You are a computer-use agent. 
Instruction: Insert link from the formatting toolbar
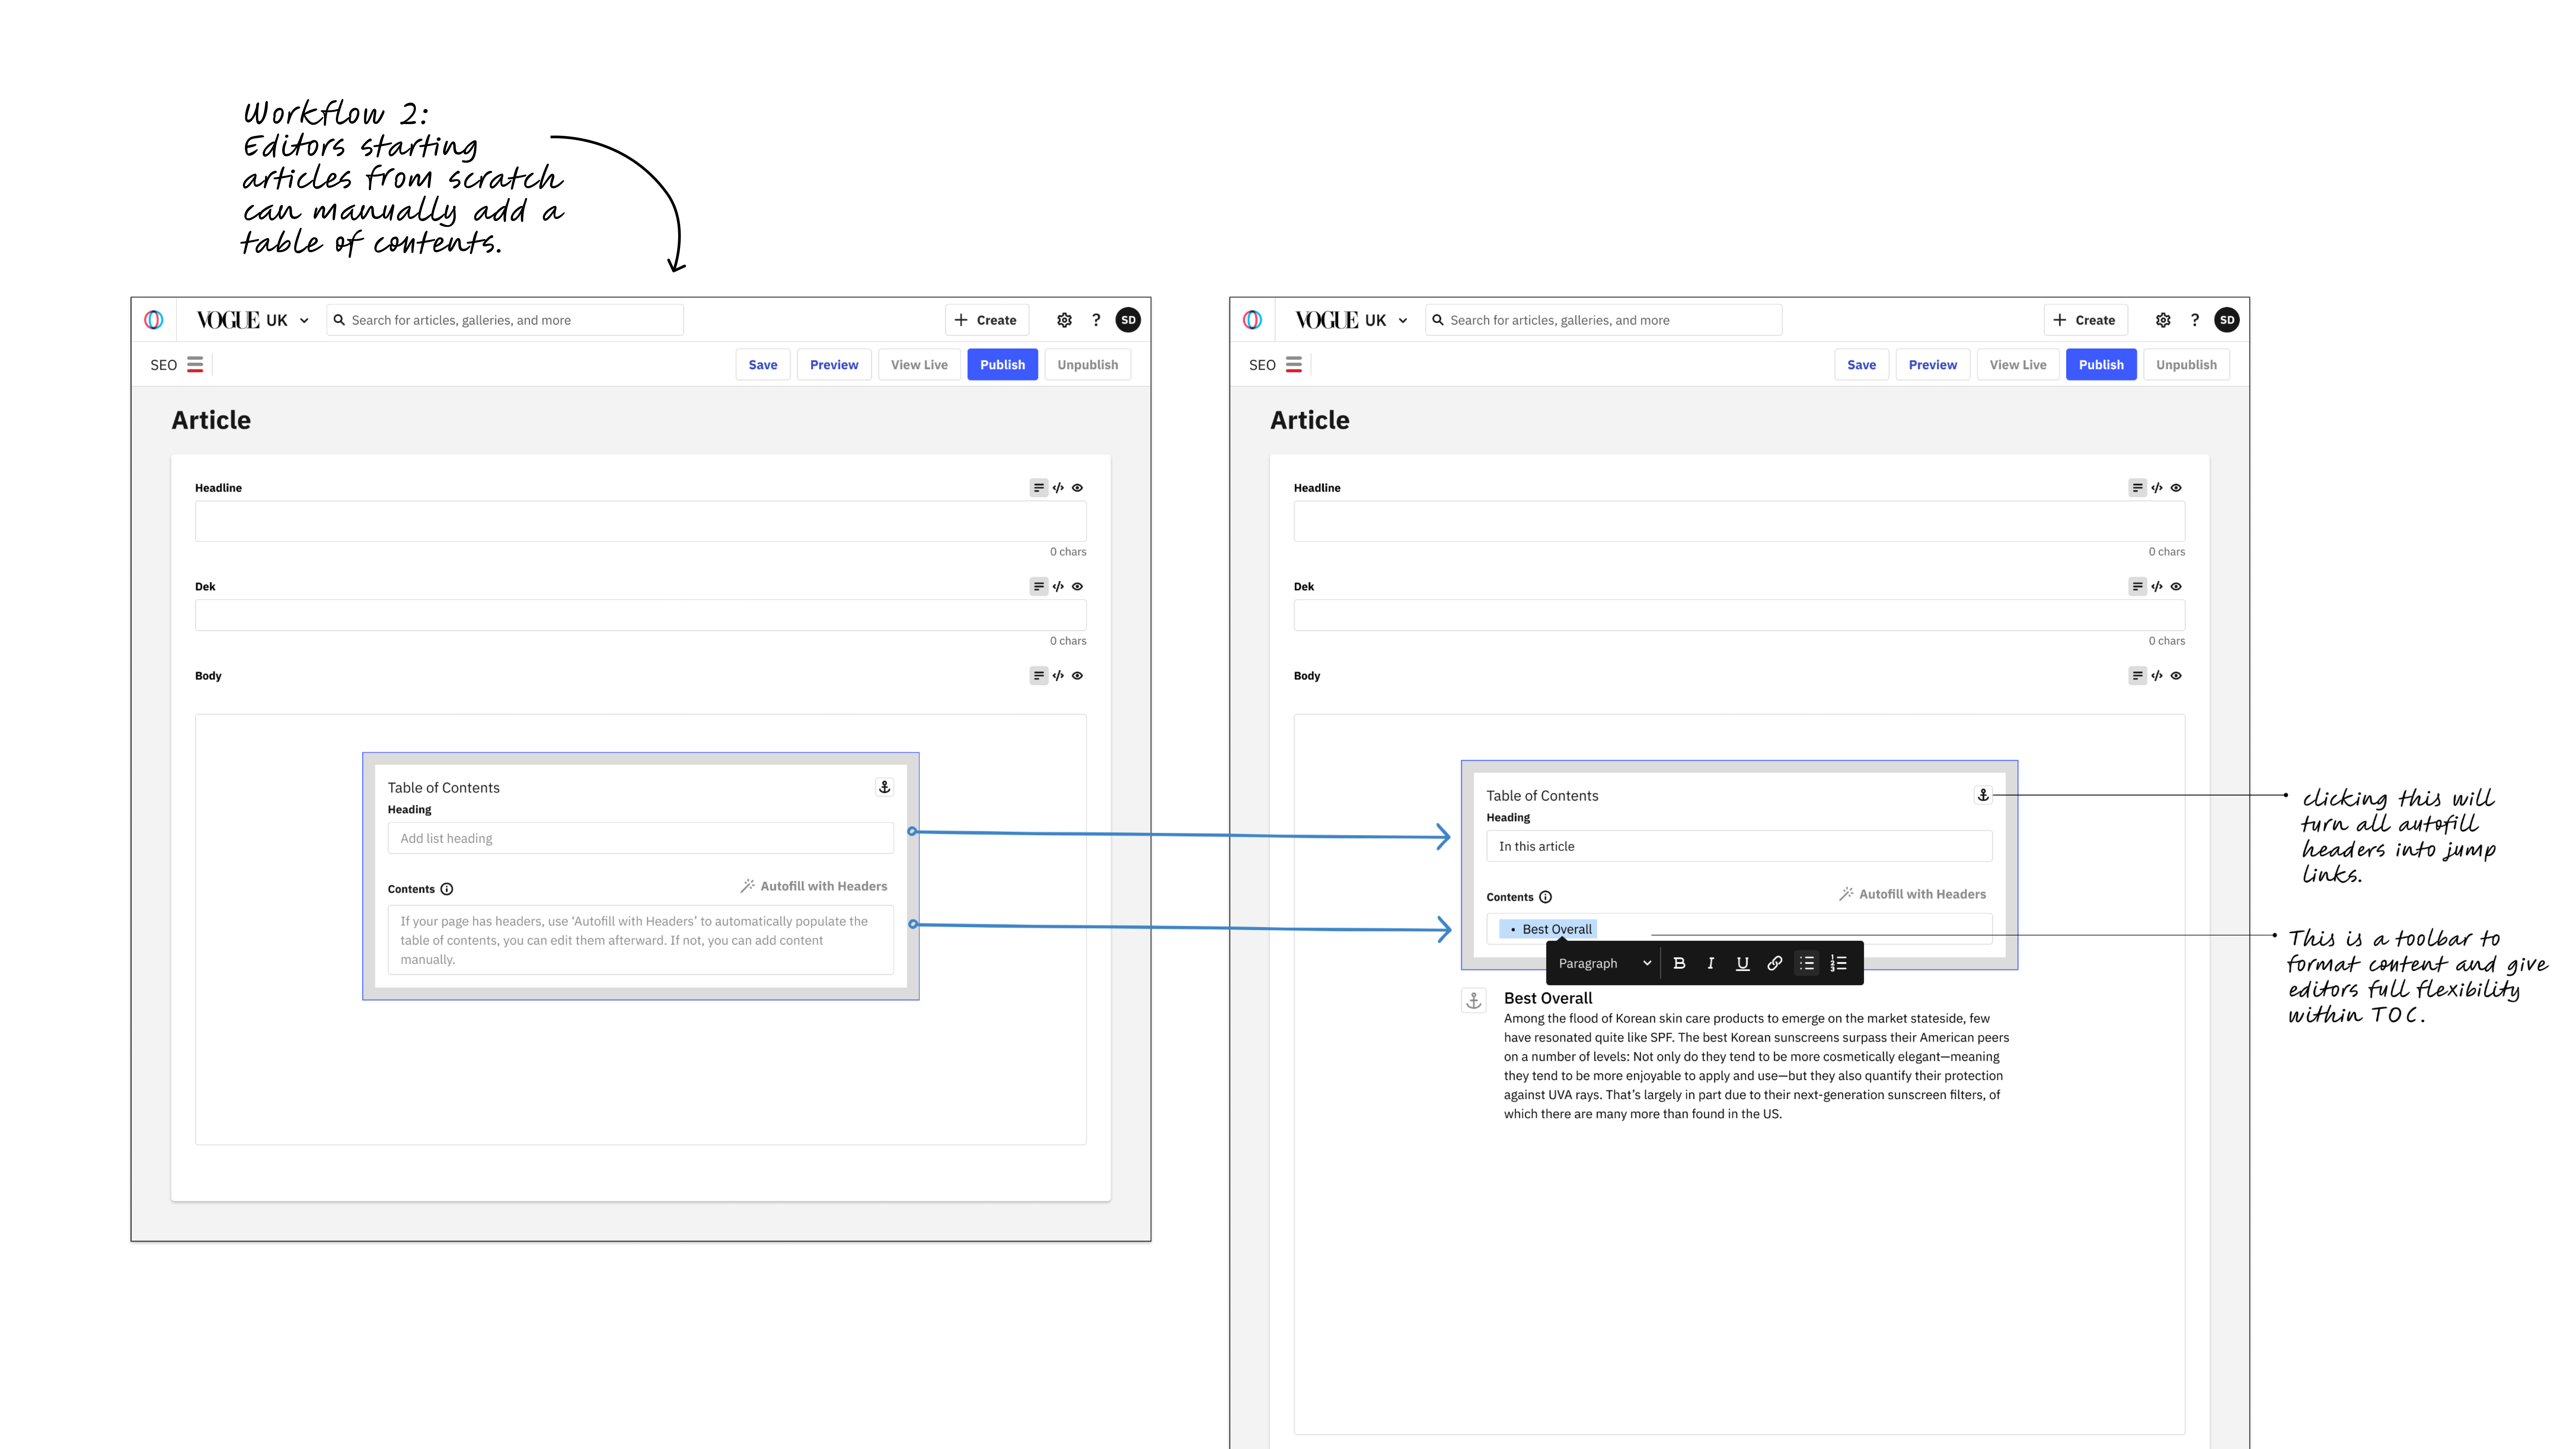point(1775,963)
